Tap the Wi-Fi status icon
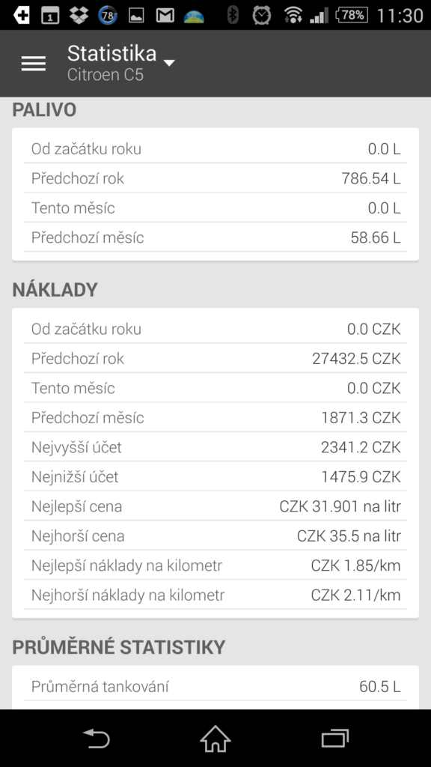 coord(293,16)
